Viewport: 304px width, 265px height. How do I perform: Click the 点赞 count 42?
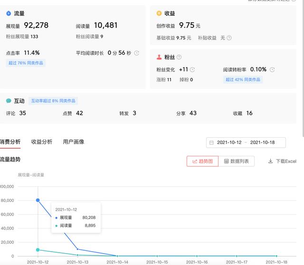(79, 113)
